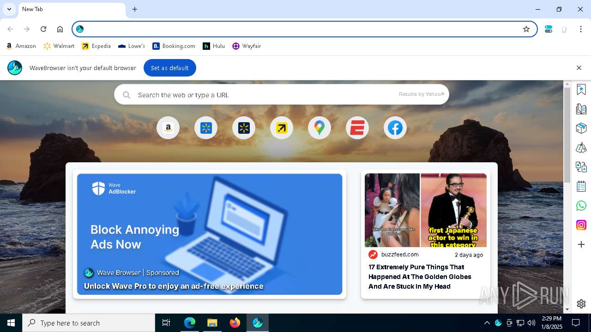Image resolution: width=591 pixels, height=332 pixels.
Task: Open the blue Walmart shortcut tile
Action: pyautogui.click(x=206, y=128)
